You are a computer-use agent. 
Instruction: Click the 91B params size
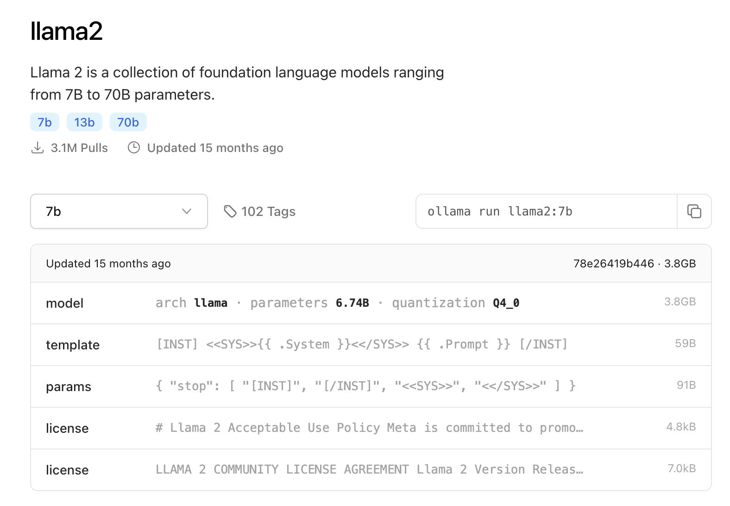pos(686,385)
